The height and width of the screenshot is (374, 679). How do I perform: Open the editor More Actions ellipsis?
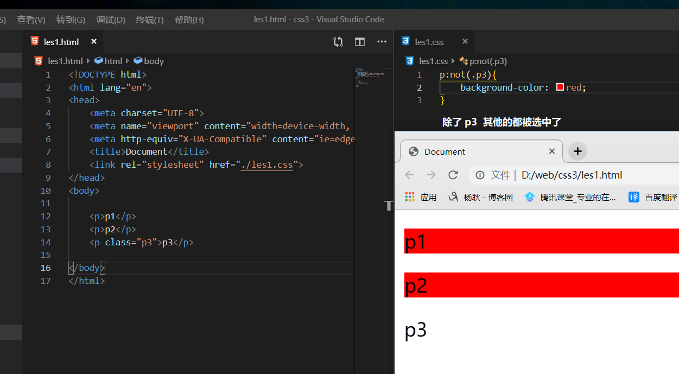[x=382, y=42]
